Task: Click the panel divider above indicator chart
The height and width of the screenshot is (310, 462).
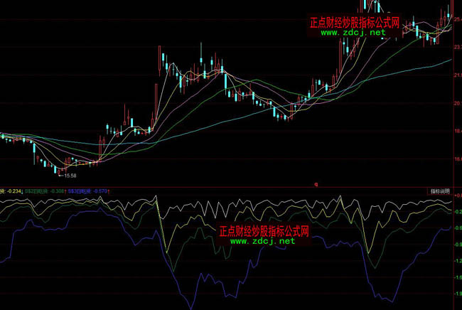Action: (231, 187)
